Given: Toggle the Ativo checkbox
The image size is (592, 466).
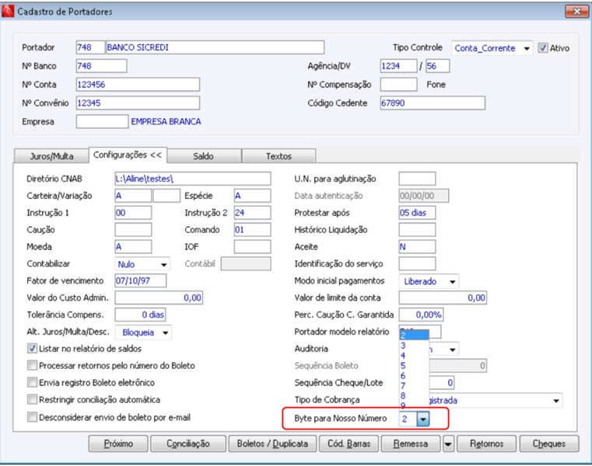Looking at the screenshot, I should (x=543, y=48).
